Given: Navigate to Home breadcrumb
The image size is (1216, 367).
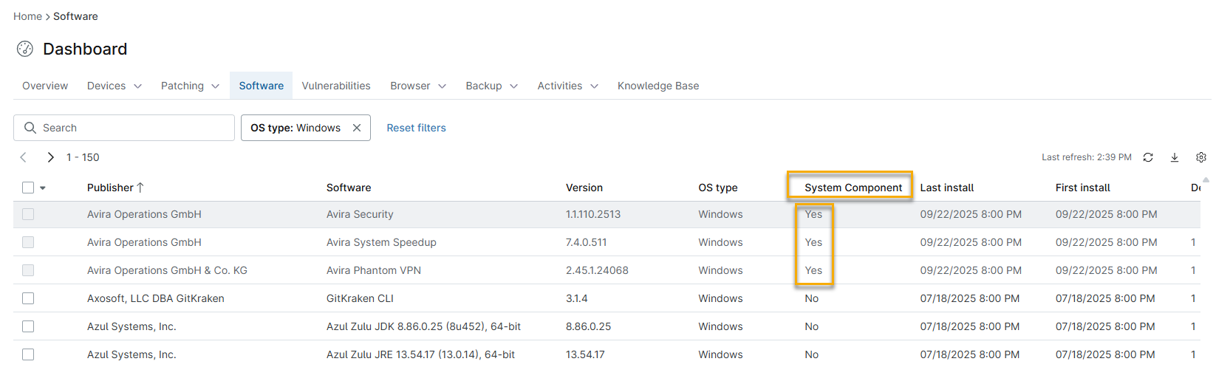Looking at the screenshot, I should [27, 16].
